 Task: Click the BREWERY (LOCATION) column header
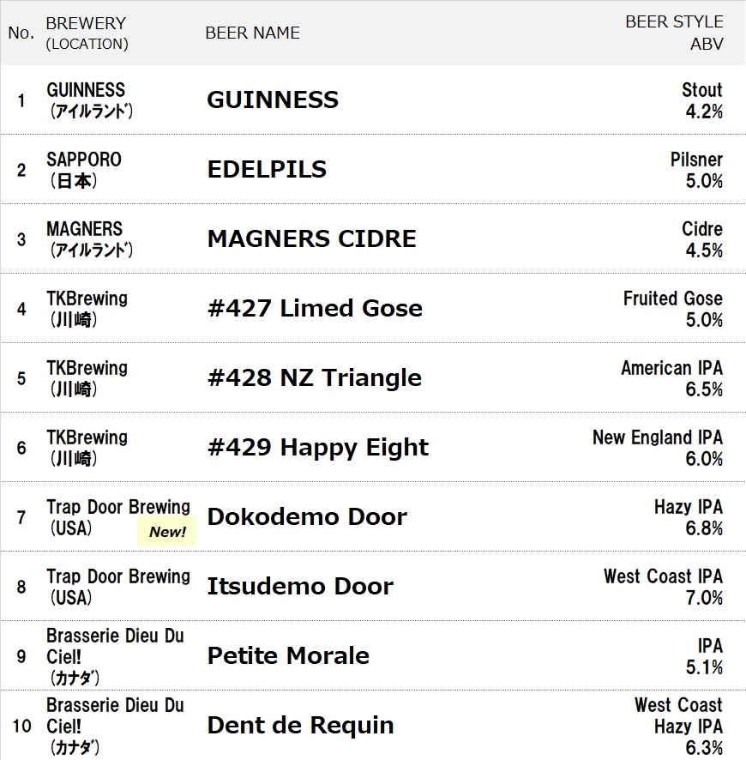(87, 33)
